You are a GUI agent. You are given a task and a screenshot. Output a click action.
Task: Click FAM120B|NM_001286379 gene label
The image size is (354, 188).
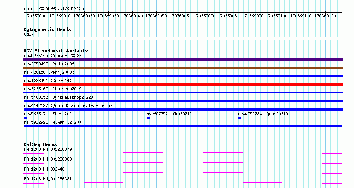point(48,149)
